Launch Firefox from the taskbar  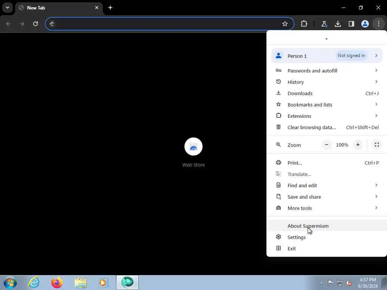pyautogui.click(x=57, y=282)
